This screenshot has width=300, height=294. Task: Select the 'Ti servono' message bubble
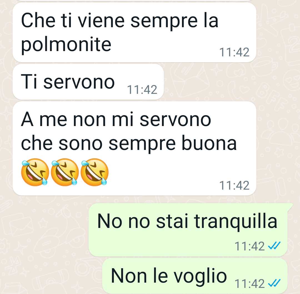coord(88,82)
